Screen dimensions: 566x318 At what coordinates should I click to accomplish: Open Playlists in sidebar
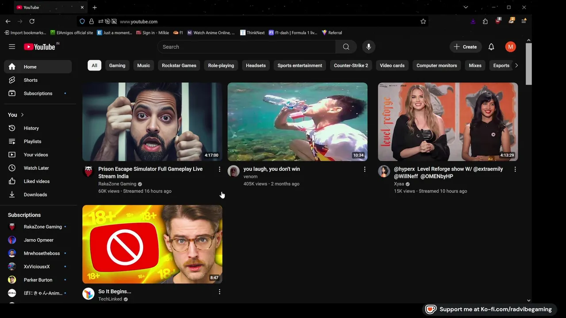[x=38, y=141]
